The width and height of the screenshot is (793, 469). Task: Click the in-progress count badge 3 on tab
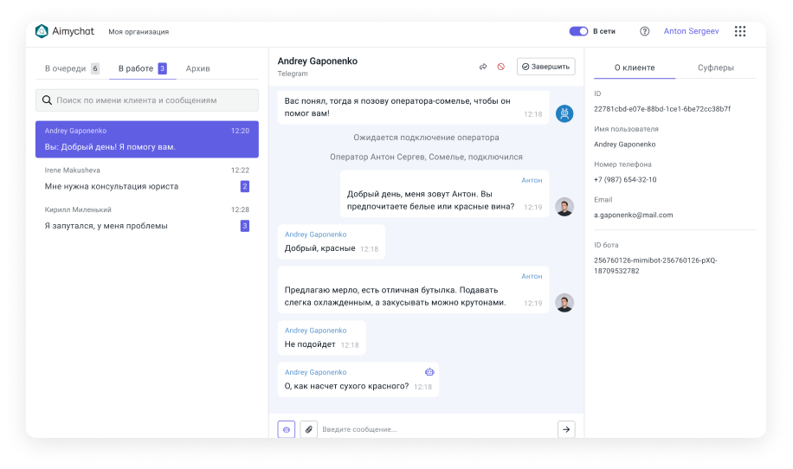(x=163, y=68)
